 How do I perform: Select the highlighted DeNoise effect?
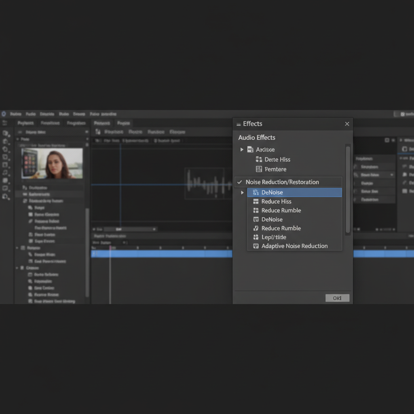(x=294, y=192)
